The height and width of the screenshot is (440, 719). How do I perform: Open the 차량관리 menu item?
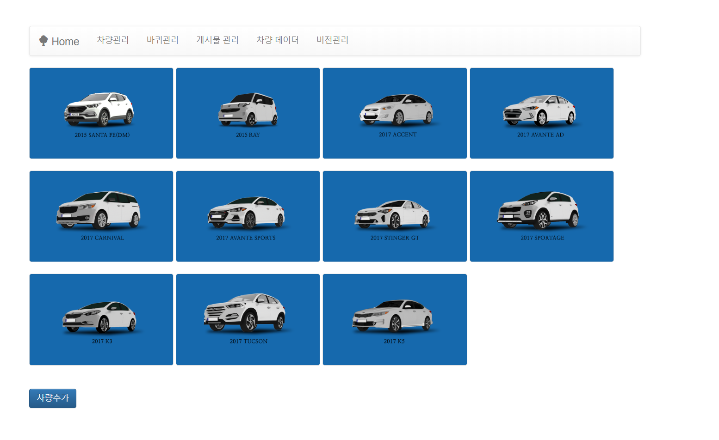click(x=113, y=40)
